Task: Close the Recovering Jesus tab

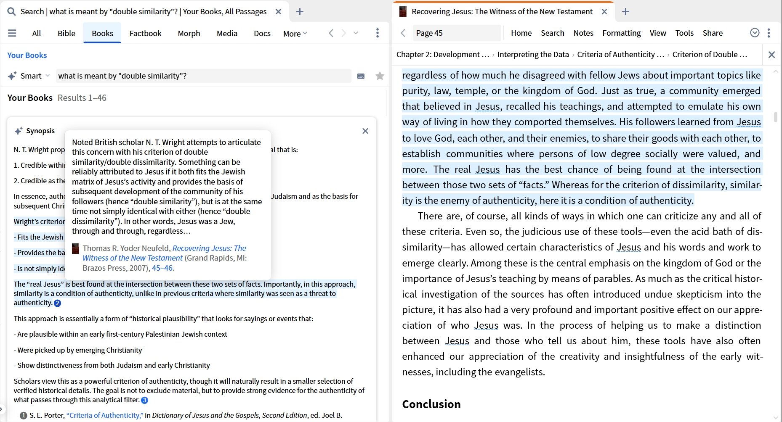Action: point(604,12)
